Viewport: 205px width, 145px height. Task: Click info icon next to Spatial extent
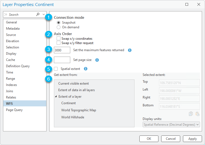pyautogui.click(x=86, y=69)
